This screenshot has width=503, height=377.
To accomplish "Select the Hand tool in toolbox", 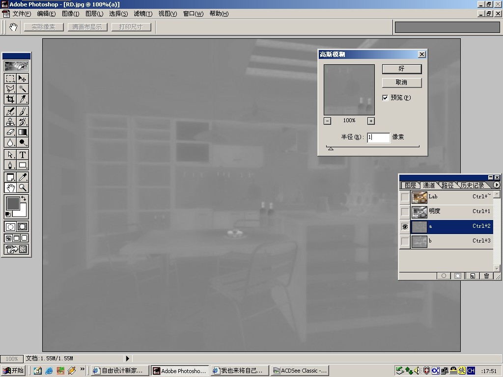I will (x=10, y=188).
